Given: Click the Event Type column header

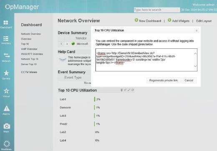Looking at the screenshot, I should 73,78.
